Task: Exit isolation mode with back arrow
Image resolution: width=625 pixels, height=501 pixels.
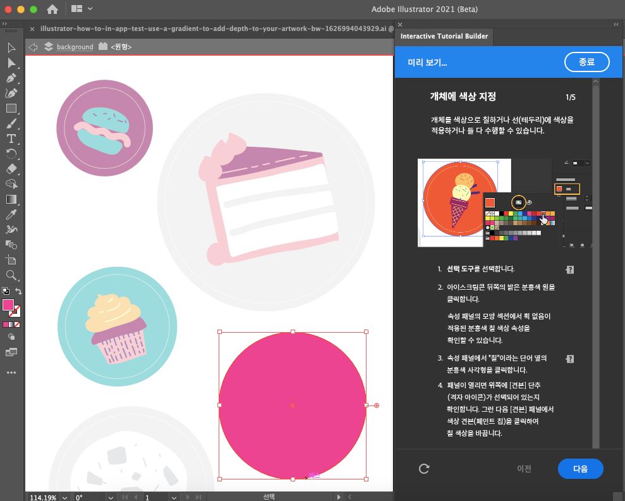Action: (x=33, y=47)
